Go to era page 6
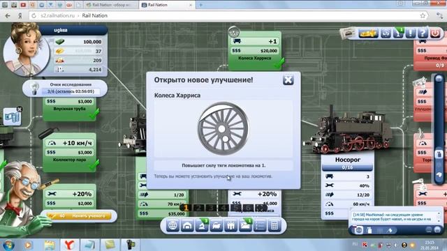This screenshot has width=447, height=251. [x=249, y=208]
